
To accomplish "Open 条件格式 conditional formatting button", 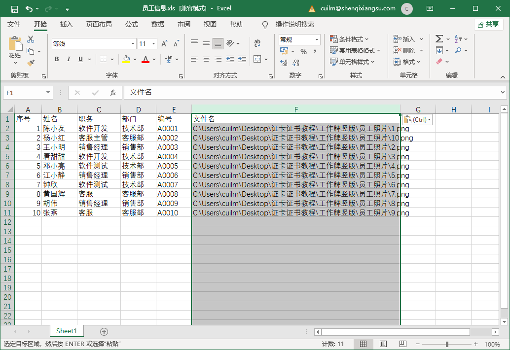I will click(349, 39).
